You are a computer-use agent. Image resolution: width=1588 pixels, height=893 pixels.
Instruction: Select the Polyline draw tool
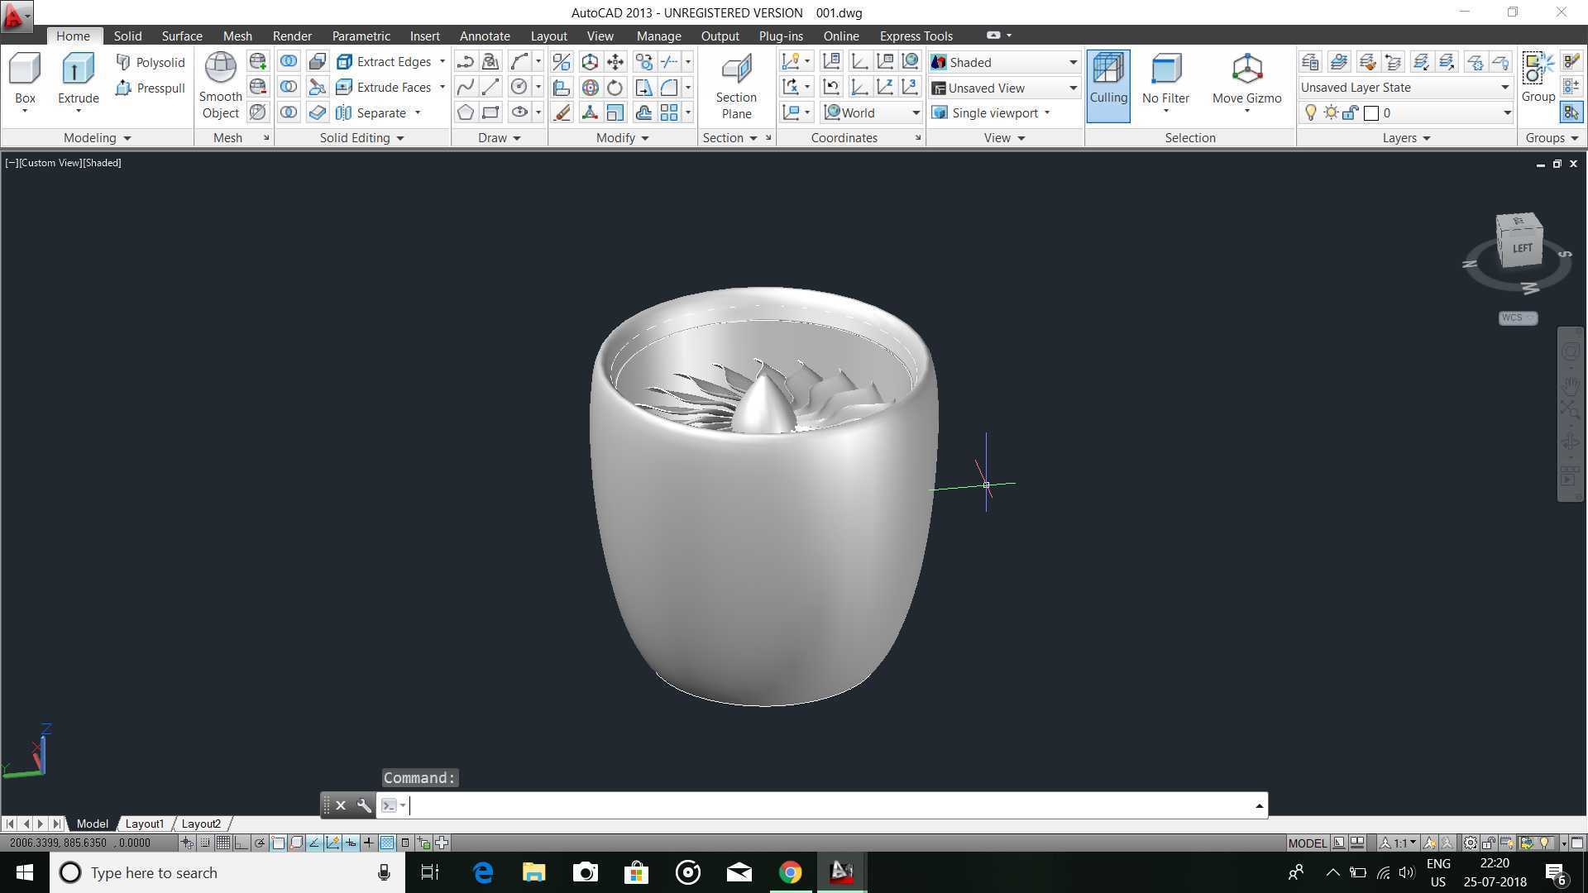[x=465, y=61]
